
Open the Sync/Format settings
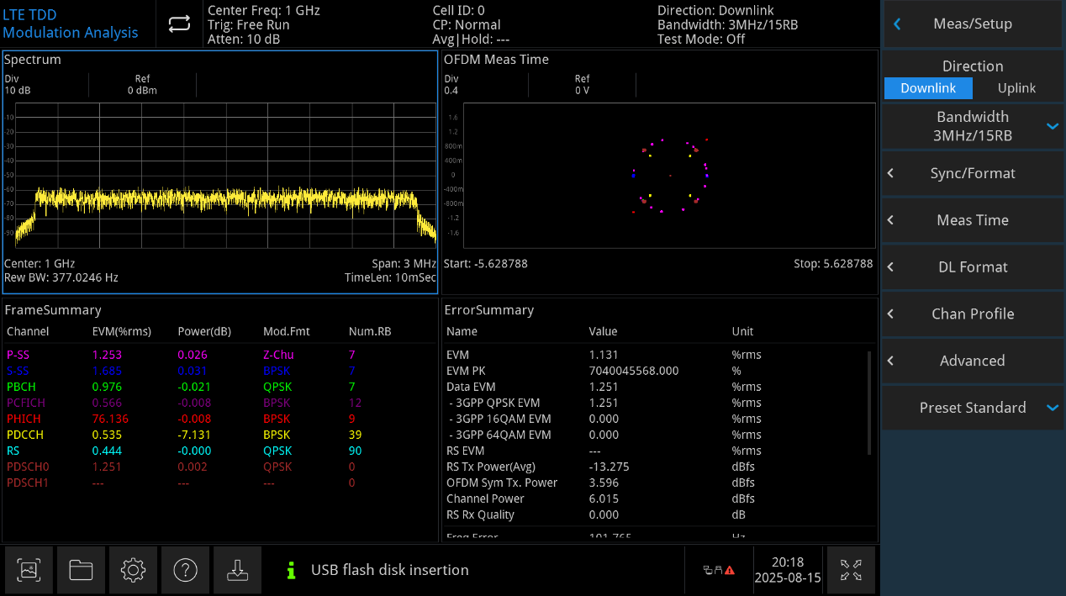[973, 173]
